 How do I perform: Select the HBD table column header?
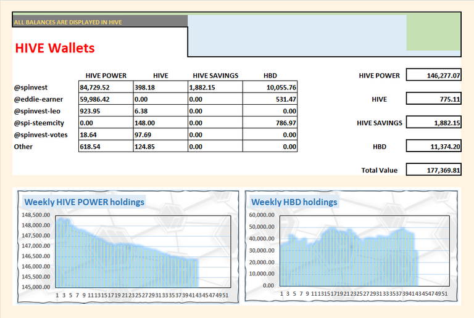(x=270, y=75)
